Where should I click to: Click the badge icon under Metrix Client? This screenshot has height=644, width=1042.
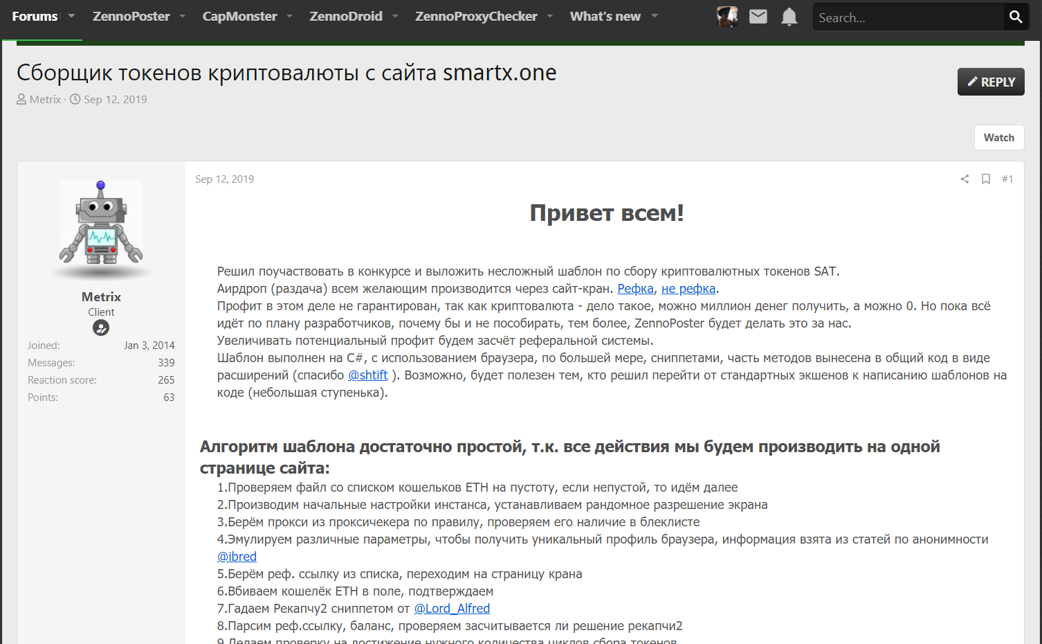(101, 328)
